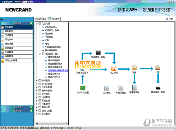Select the 财务报表 module icon

[x=3, y=32]
